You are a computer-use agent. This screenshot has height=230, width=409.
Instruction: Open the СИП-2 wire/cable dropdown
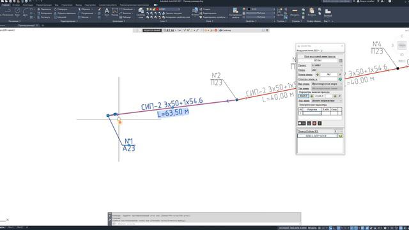[x=318, y=136]
